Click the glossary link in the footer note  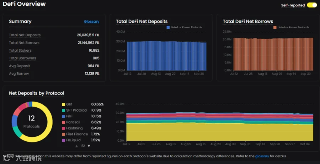coord(262,156)
